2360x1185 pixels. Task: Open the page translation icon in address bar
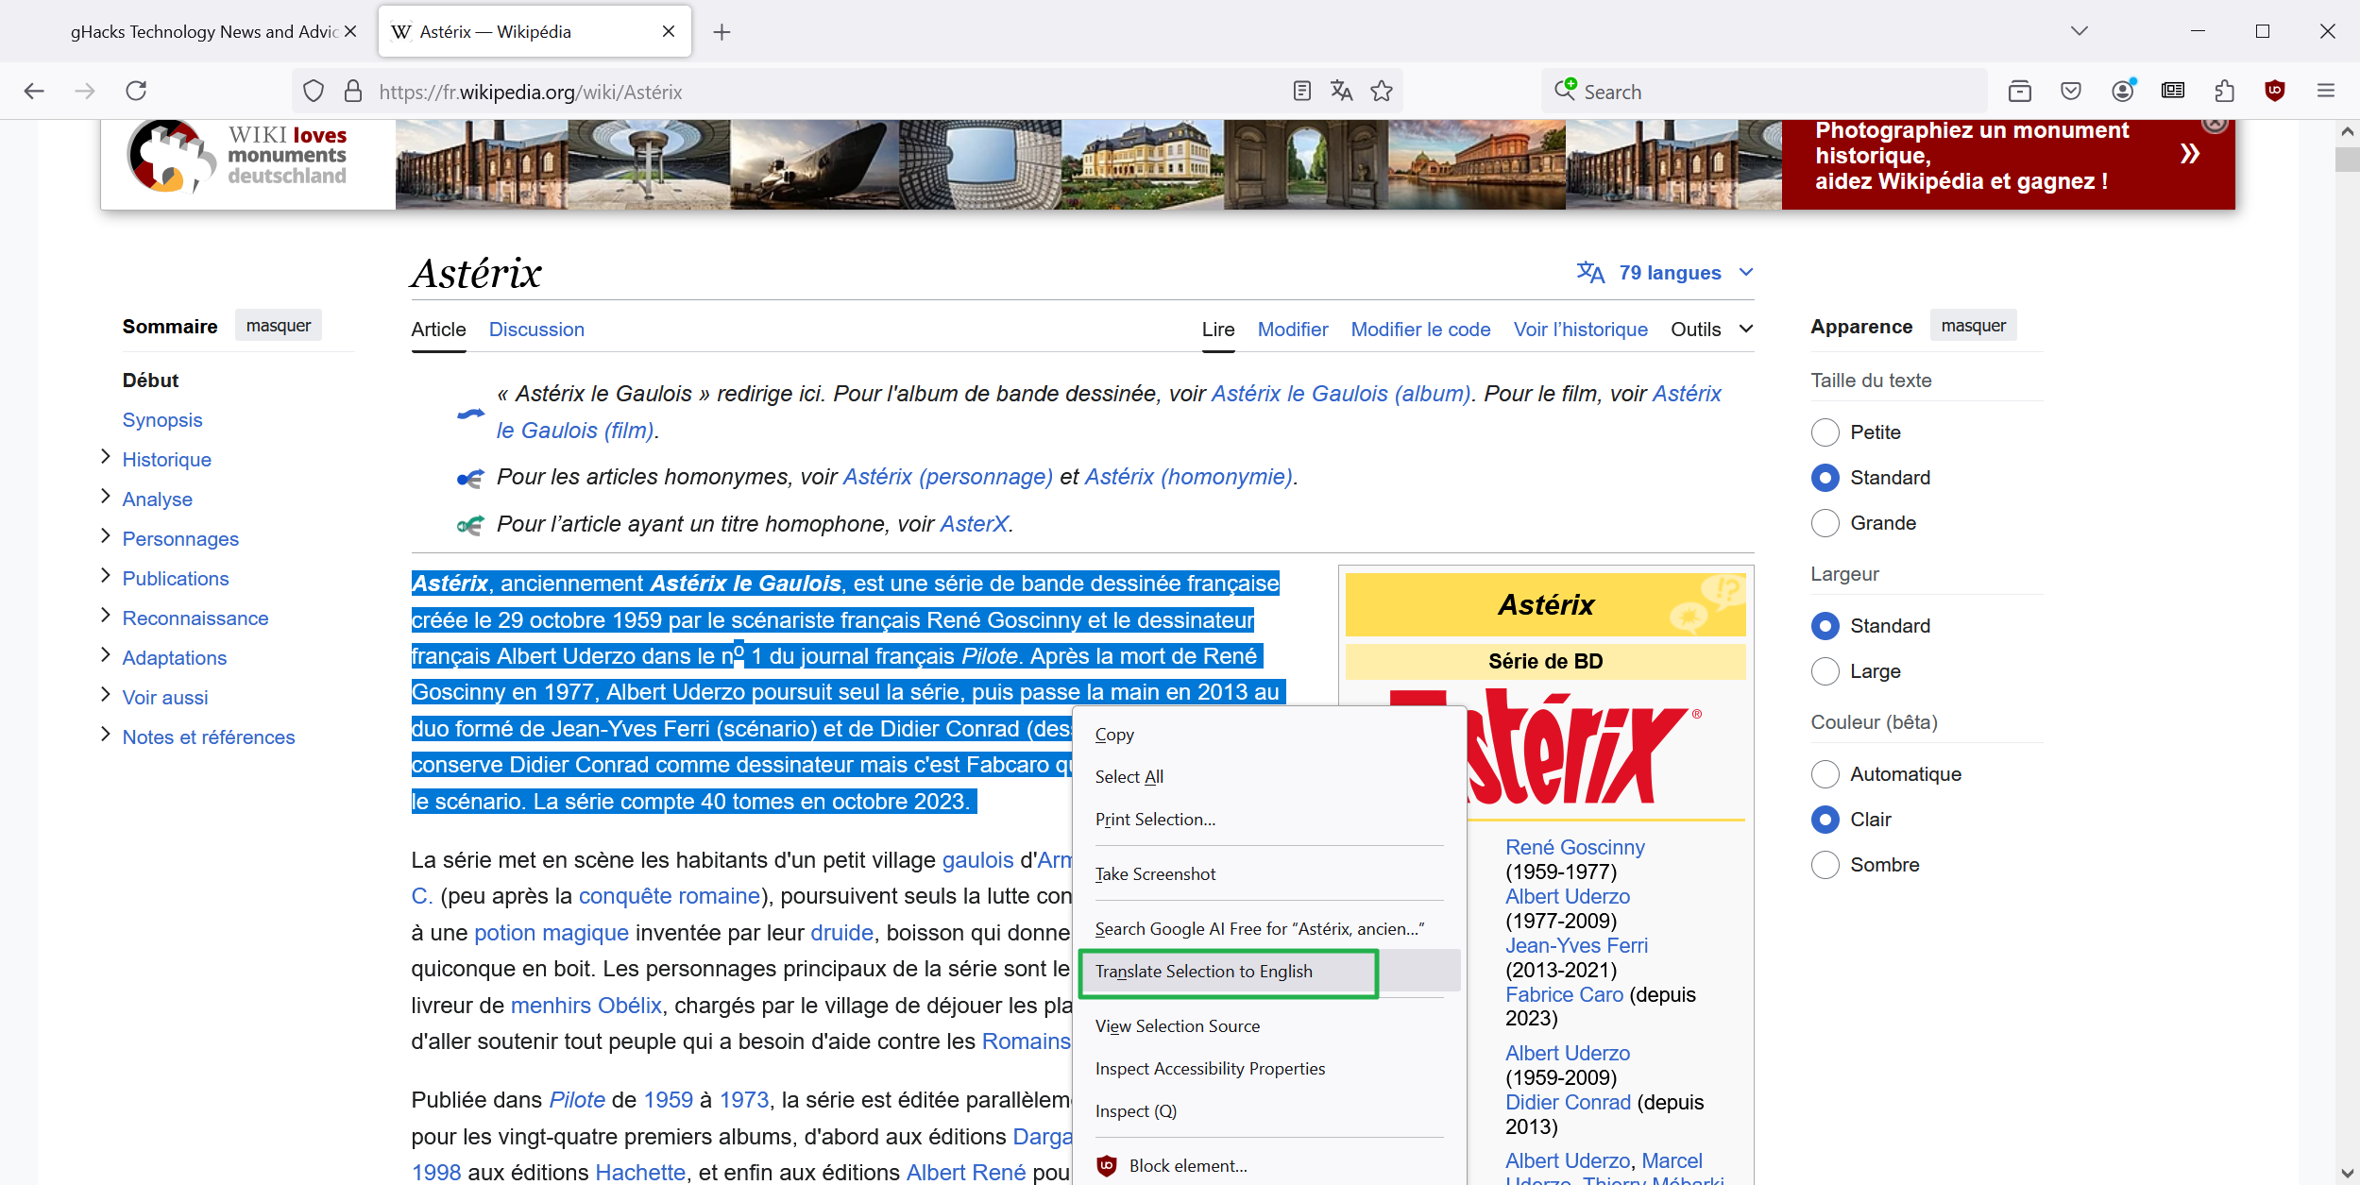(x=1341, y=91)
